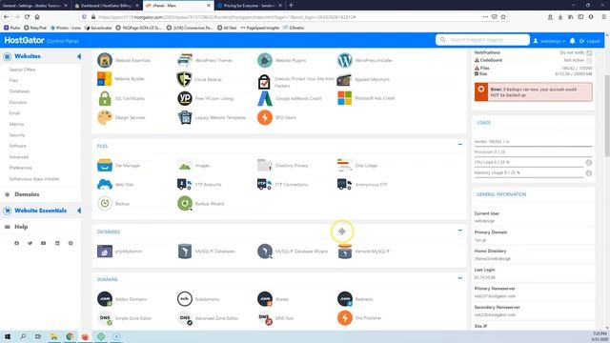The height and width of the screenshot is (343, 610).
Task: Open MySQL Databases icon
Action: (185, 252)
